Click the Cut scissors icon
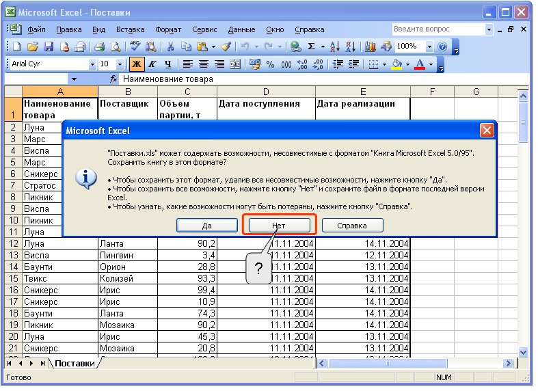 click(170, 46)
